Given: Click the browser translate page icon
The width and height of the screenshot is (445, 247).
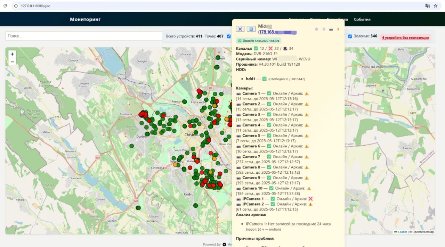Looking at the screenshot, I should click(427, 6).
